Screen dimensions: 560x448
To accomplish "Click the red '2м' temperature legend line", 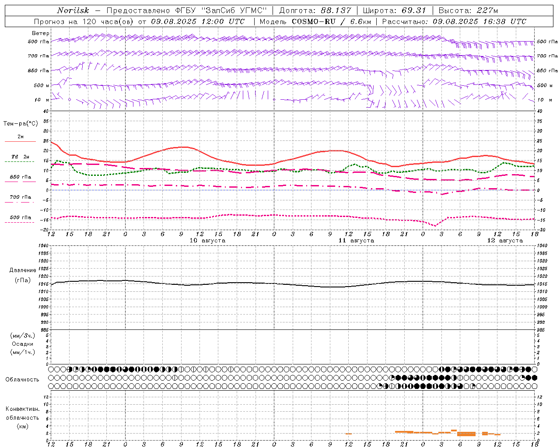I will (20, 142).
